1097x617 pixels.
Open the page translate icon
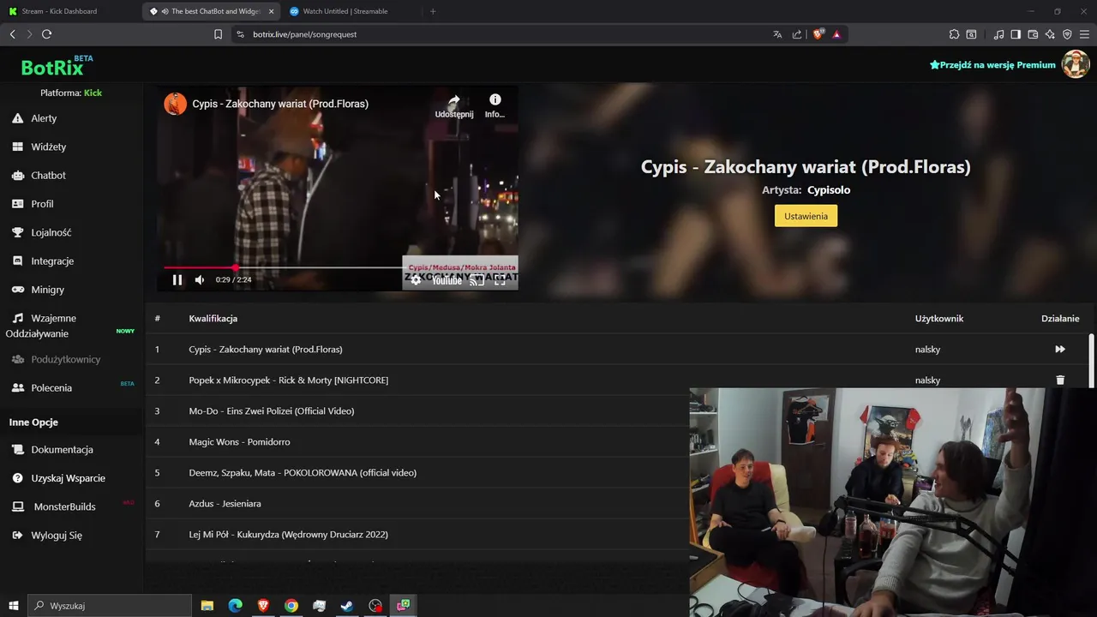pyautogui.click(x=777, y=34)
